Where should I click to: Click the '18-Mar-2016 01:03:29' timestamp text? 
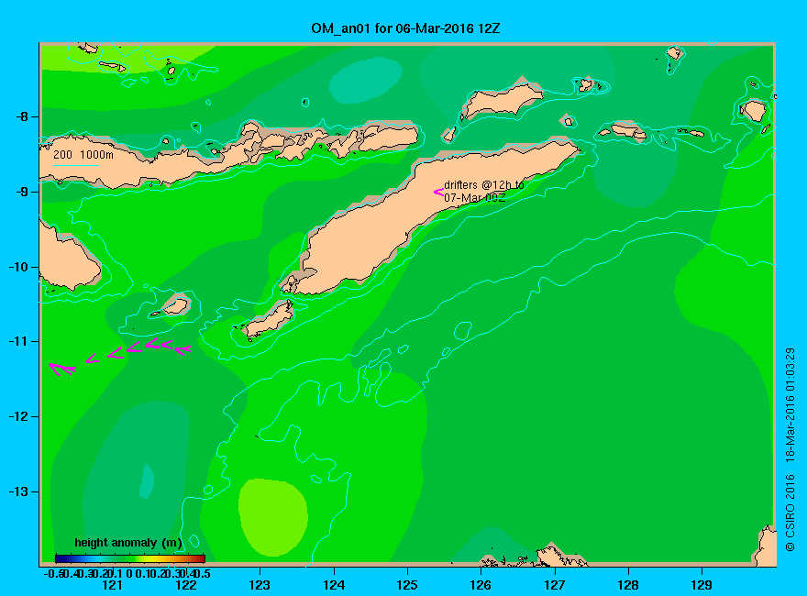tap(790, 404)
